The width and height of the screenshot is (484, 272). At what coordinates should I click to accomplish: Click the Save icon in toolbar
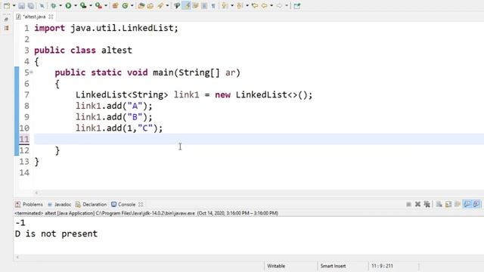22,5
